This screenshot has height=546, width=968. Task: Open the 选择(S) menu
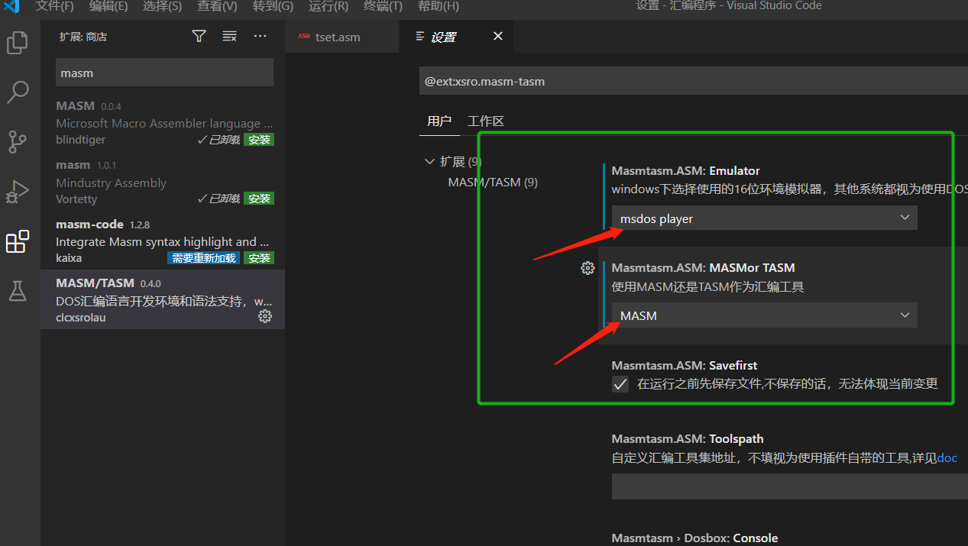162,6
